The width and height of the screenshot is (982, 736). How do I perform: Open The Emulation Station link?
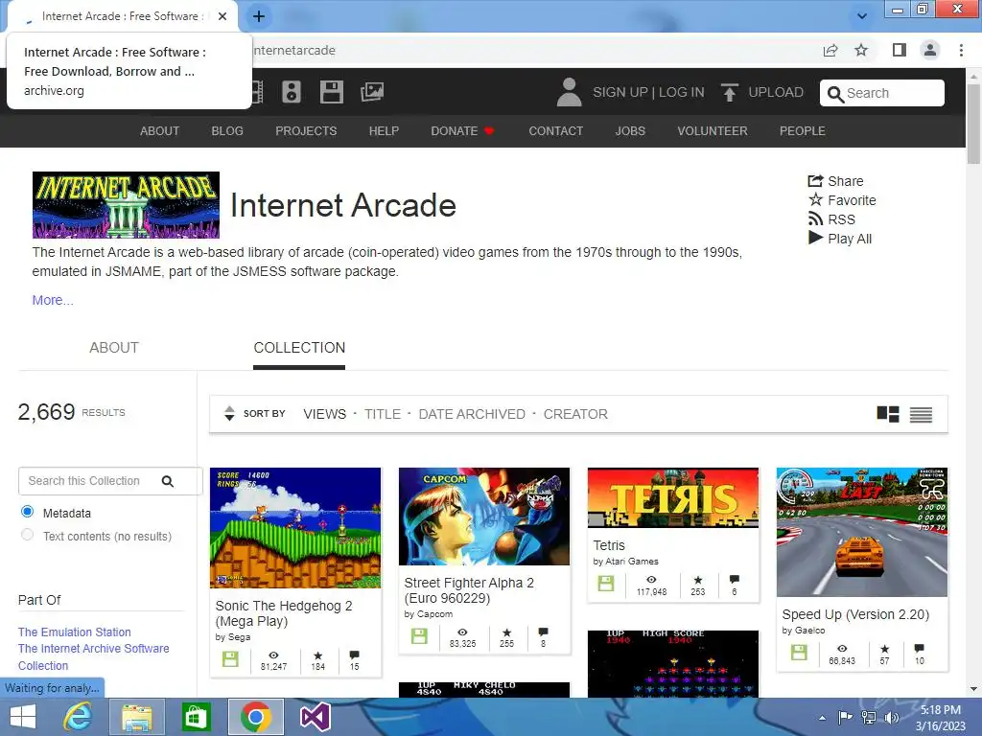(75, 632)
